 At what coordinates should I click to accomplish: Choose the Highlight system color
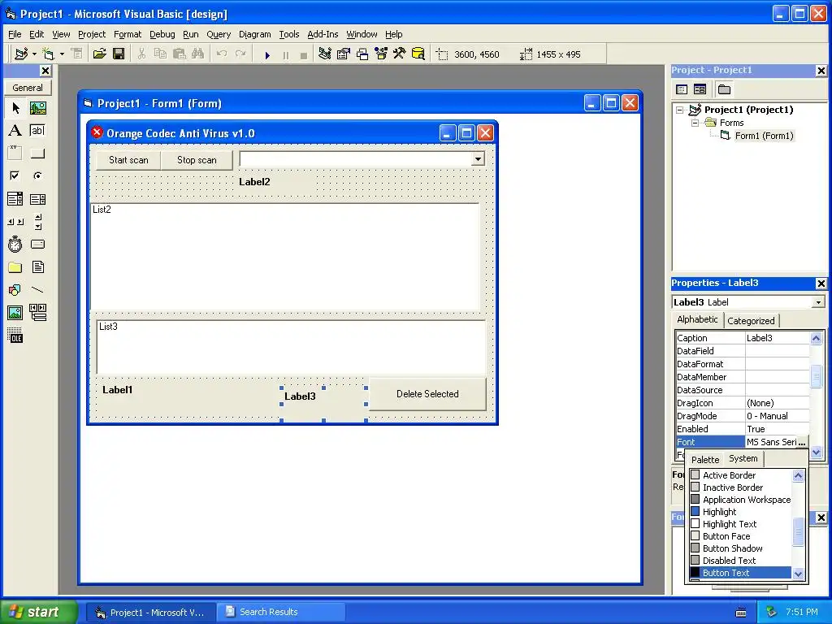740,512
